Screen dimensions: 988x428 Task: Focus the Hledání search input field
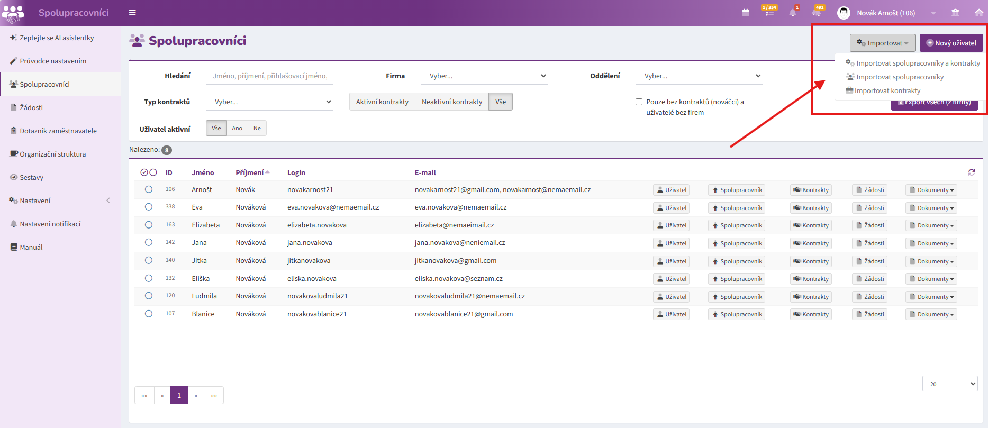pos(269,76)
